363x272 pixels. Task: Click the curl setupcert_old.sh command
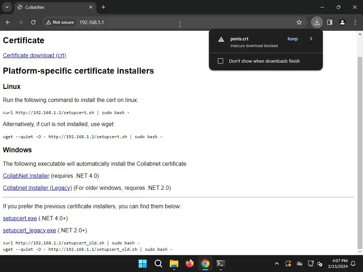pyautogui.click(x=71, y=243)
